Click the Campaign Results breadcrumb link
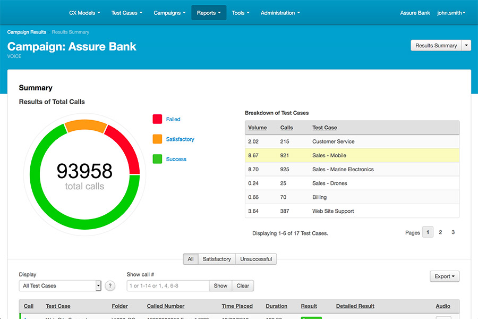This screenshot has width=478, height=319. [x=27, y=32]
